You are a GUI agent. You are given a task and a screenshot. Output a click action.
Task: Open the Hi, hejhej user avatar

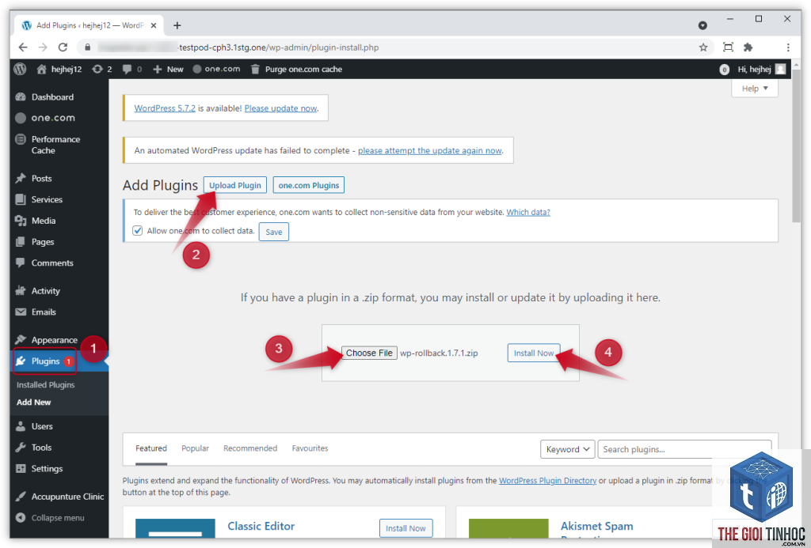point(780,70)
